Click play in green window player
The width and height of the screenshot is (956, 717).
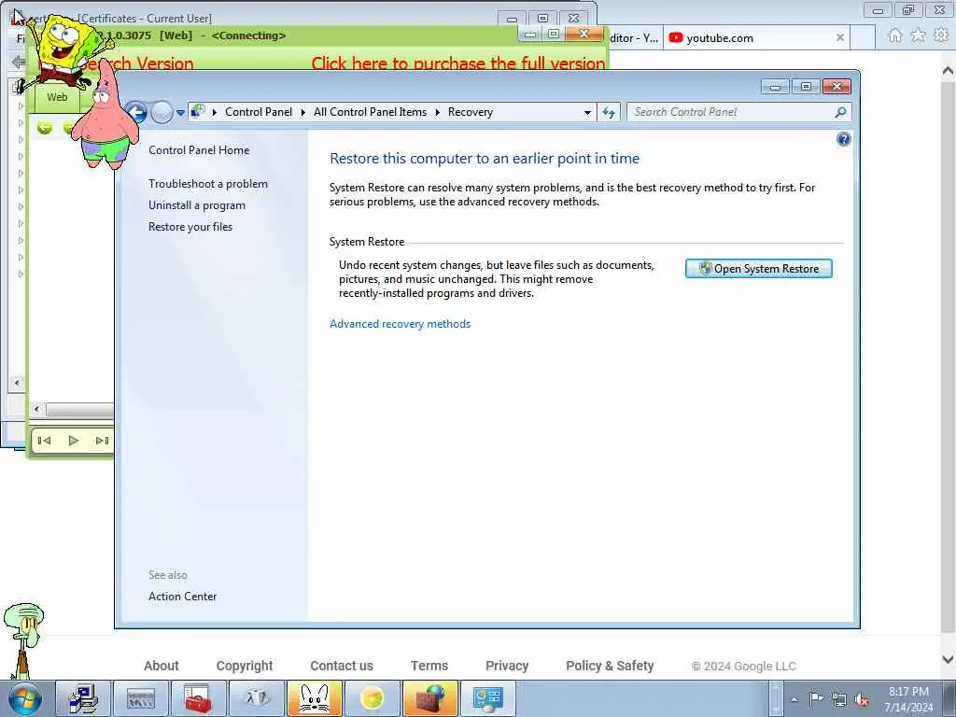click(x=74, y=441)
